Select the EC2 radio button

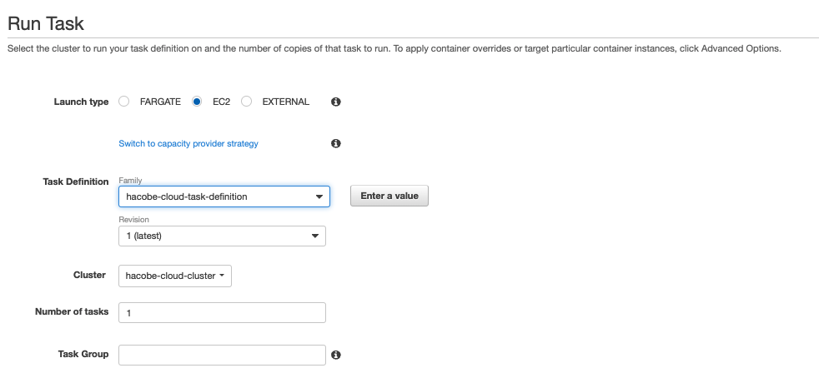(x=197, y=102)
